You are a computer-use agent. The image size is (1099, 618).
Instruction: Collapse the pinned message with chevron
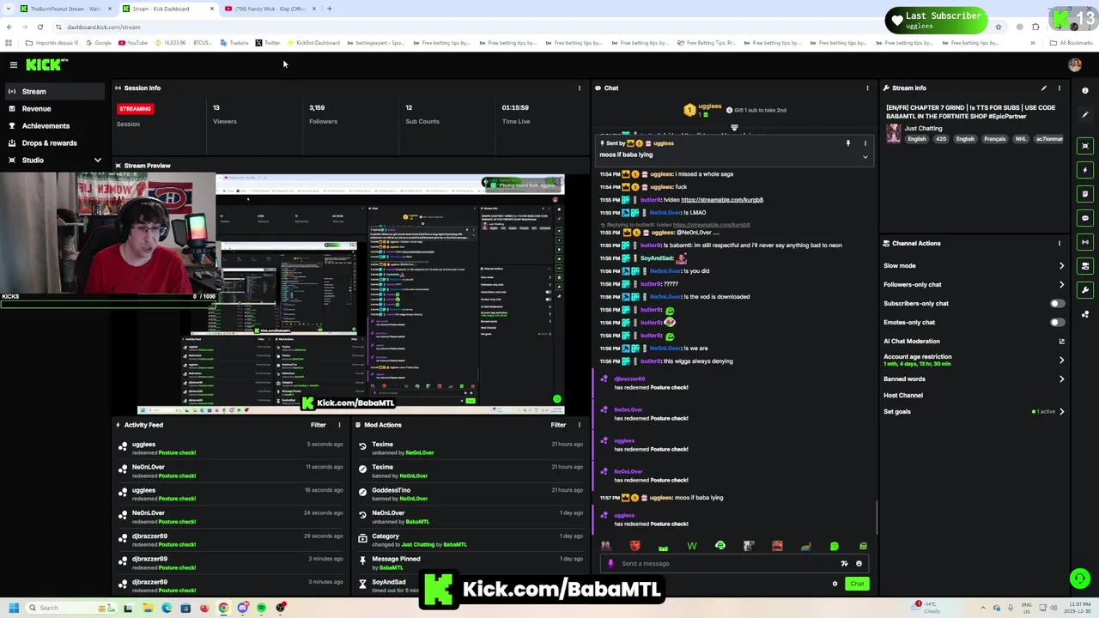coord(865,157)
